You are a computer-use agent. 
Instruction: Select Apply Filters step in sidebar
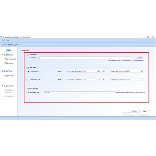pos(10,76)
